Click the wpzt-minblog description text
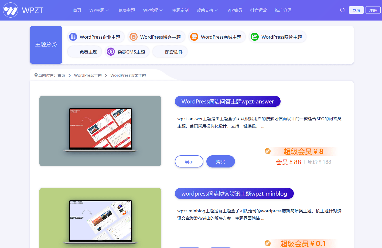 (x=259, y=215)
